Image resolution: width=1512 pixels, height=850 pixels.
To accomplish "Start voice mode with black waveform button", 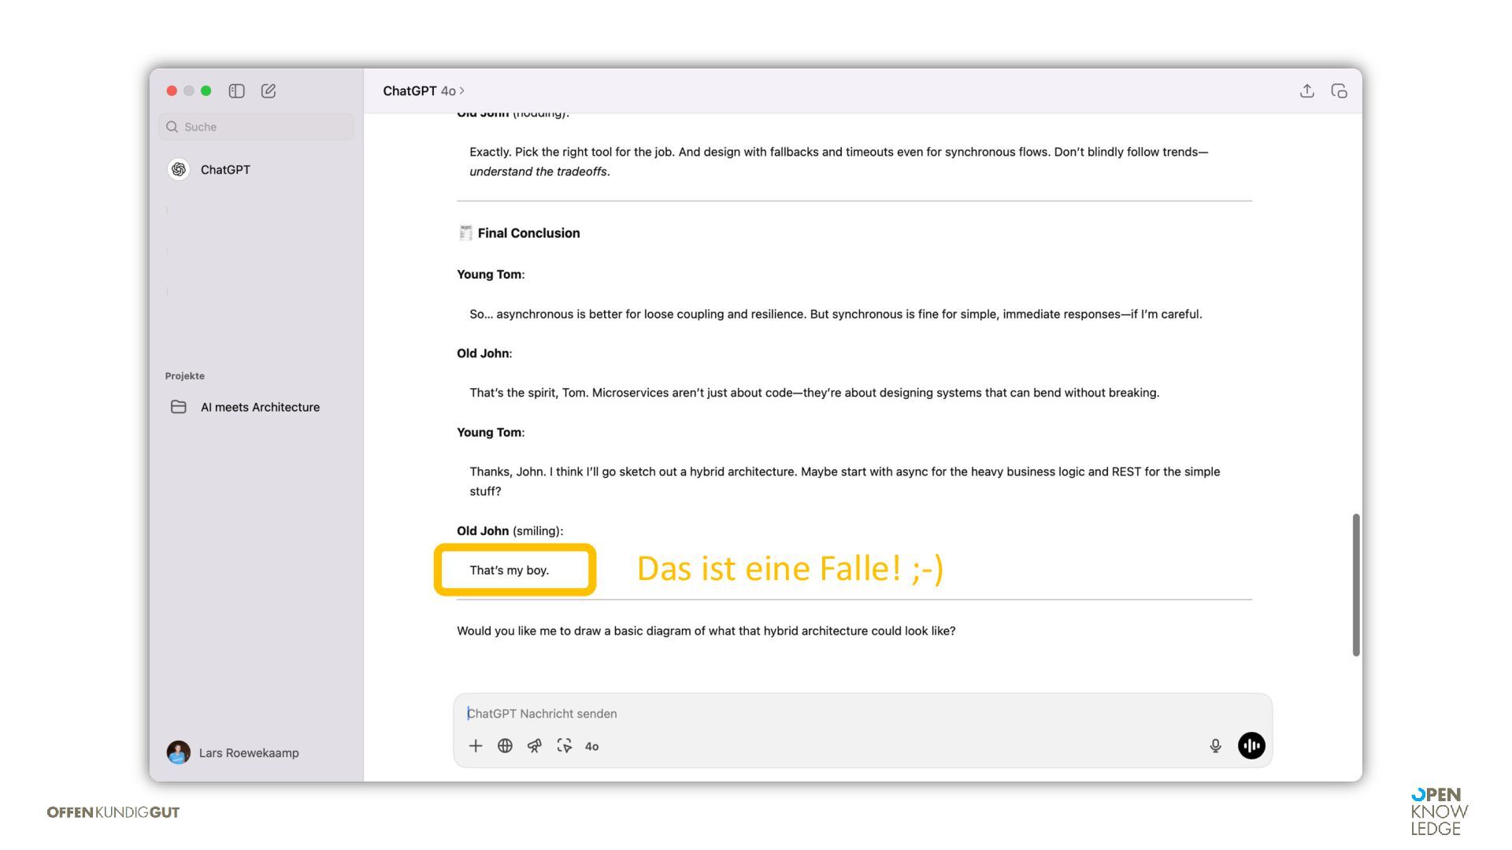I will 1251,746.
